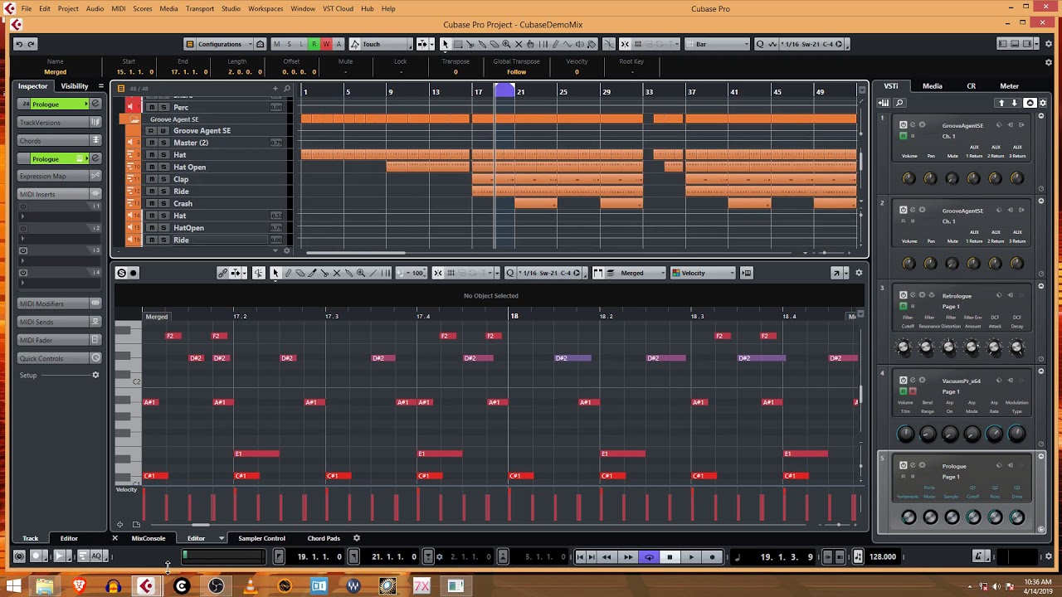1062x597 pixels.
Task: Mute the Perc track
Action: [152, 107]
